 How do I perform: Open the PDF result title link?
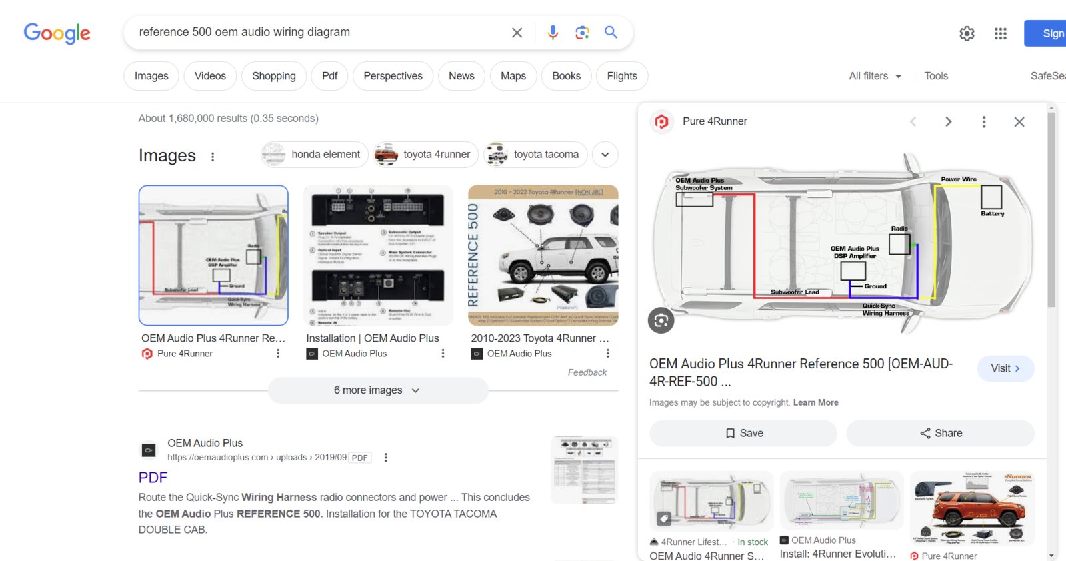(x=153, y=478)
